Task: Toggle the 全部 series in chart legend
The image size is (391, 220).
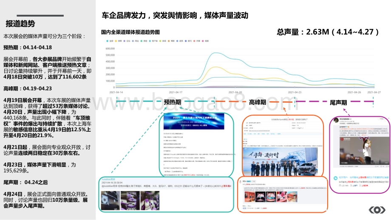Action: tap(110, 41)
